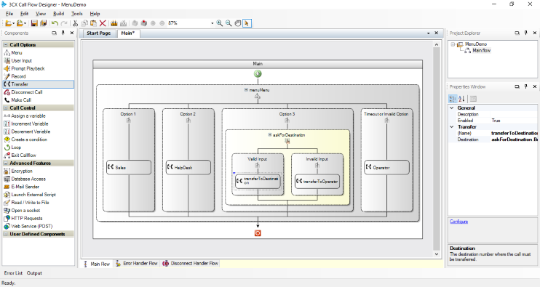The width and height of the screenshot is (540, 287).
Task: Select the Encryption component
Action: (39, 171)
